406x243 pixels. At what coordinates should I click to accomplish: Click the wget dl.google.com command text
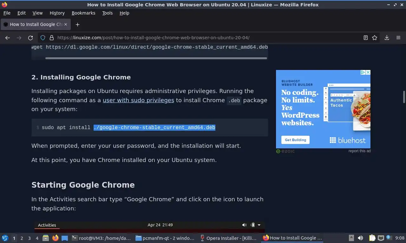pyautogui.click(x=150, y=47)
